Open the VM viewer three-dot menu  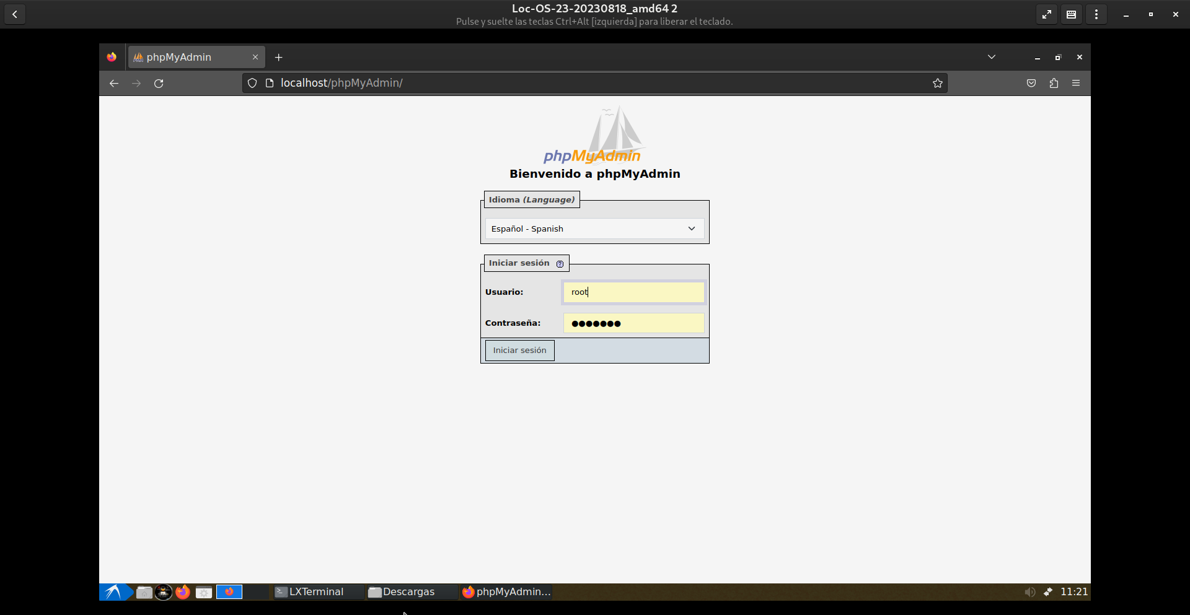(1096, 14)
